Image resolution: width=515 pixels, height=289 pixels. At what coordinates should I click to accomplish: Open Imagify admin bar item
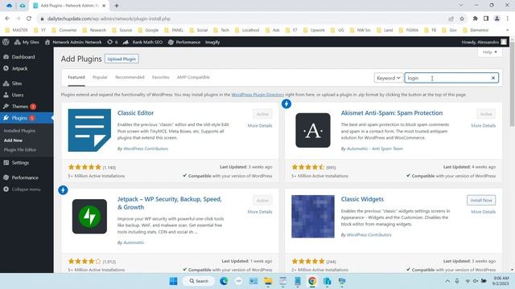212,42
